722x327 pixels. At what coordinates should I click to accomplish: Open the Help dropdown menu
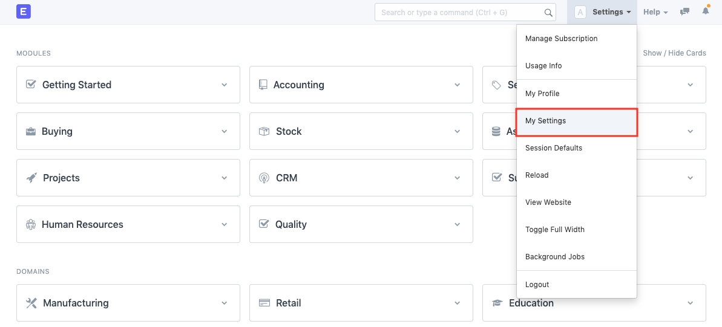655,12
